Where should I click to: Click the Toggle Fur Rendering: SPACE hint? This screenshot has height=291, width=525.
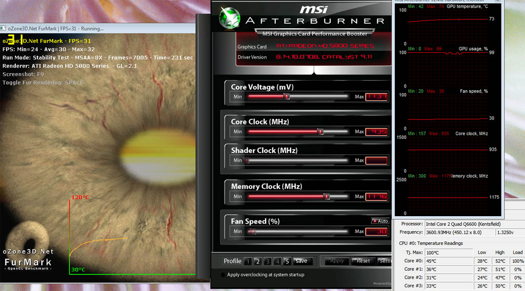[x=43, y=82]
